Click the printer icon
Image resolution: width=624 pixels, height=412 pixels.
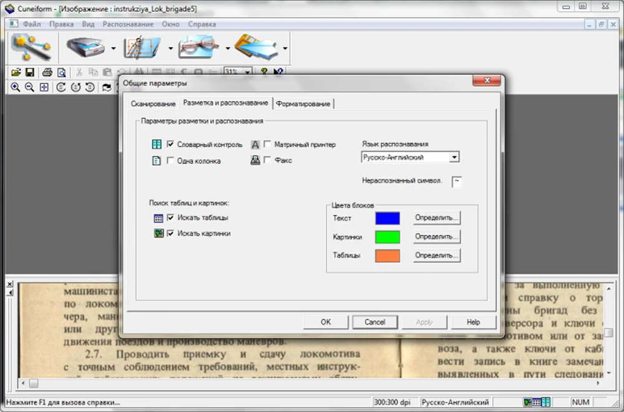(x=47, y=72)
